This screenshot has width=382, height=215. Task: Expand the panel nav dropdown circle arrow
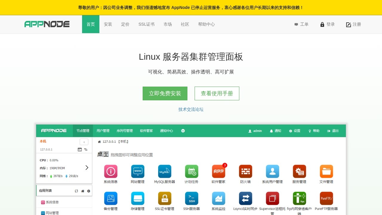(x=183, y=131)
